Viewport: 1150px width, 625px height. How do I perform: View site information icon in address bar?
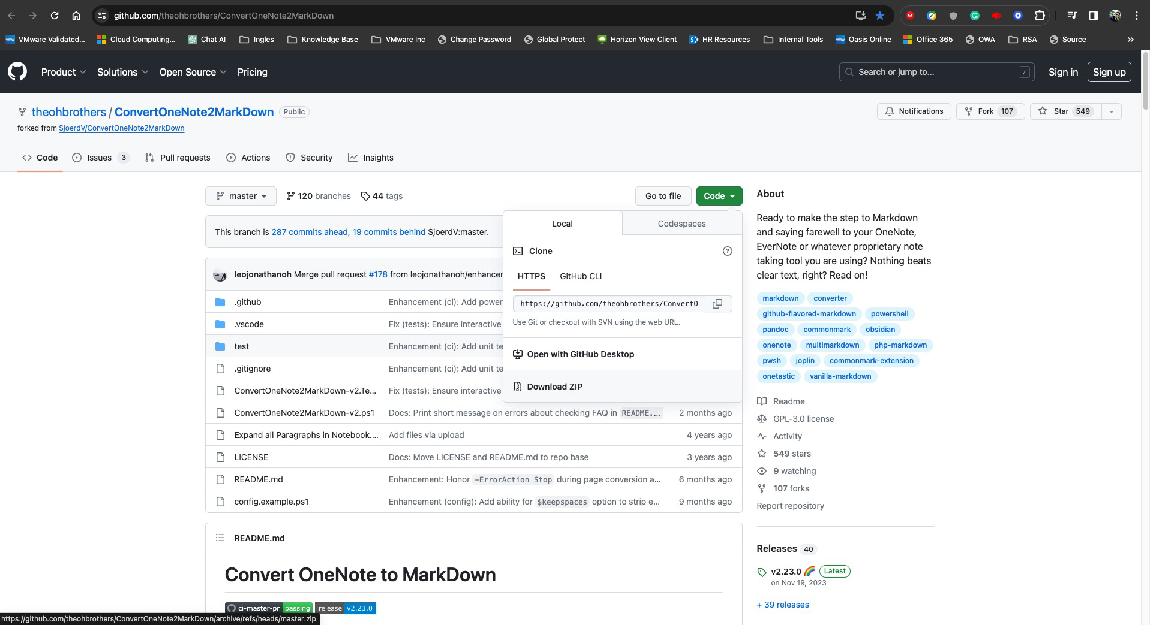pyautogui.click(x=102, y=16)
